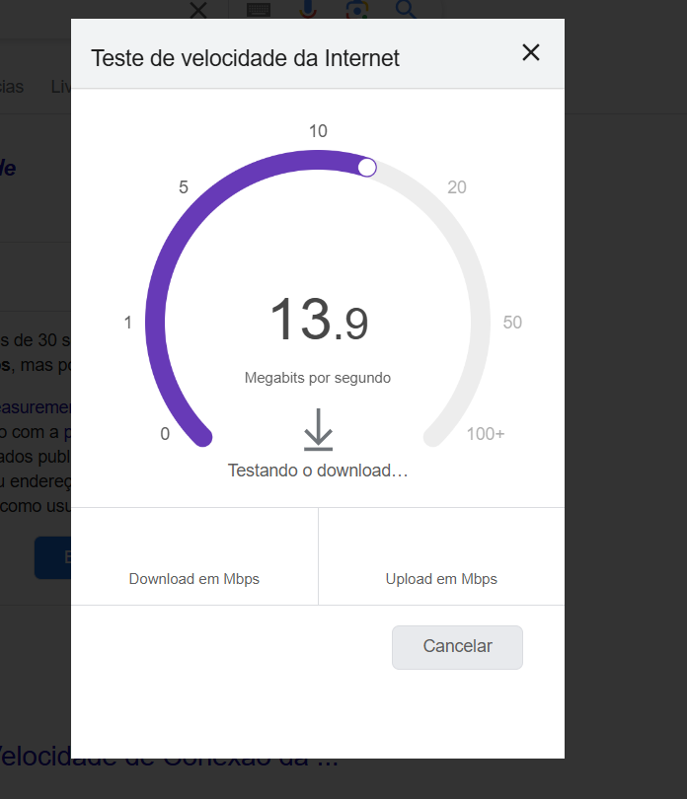Click the 'Upload em Mbps' label

pos(441,579)
